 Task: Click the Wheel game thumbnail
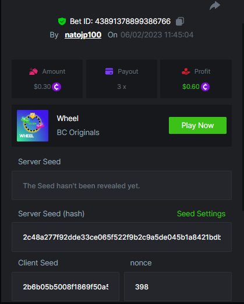click(33, 126)
